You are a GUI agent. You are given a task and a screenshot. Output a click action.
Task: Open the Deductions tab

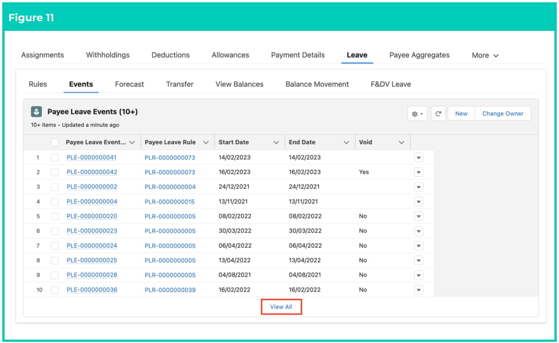(x=171, y=55)
